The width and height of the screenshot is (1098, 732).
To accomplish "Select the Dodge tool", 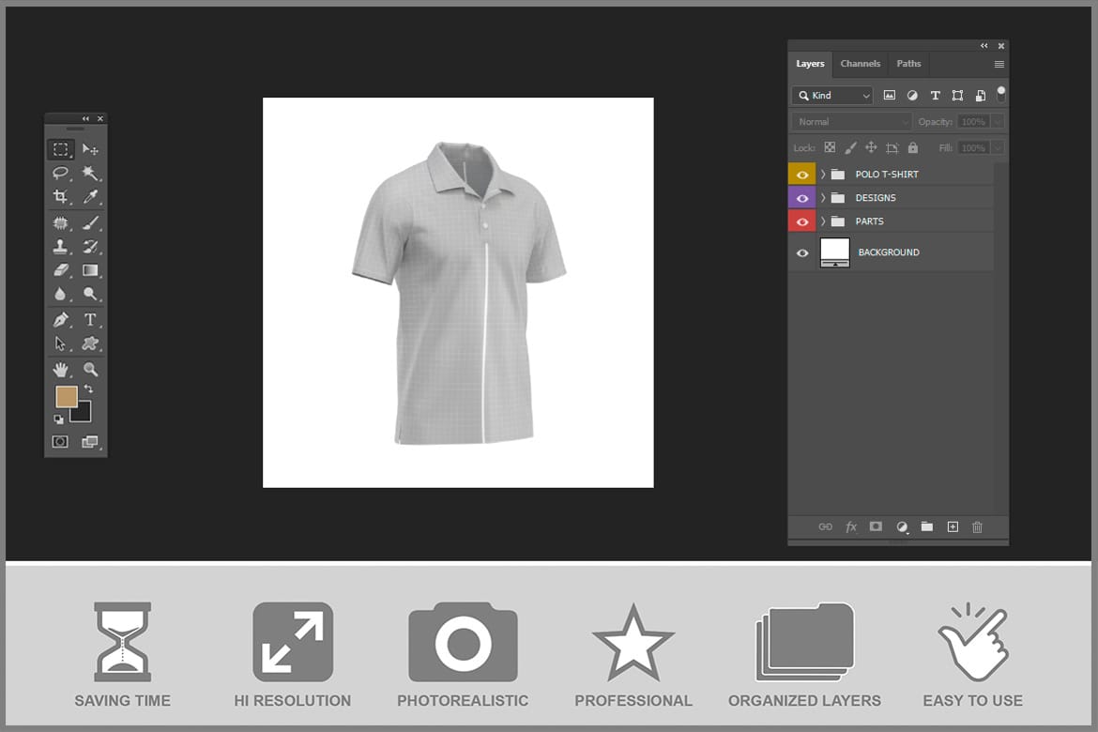I will [x=90, y=294].
